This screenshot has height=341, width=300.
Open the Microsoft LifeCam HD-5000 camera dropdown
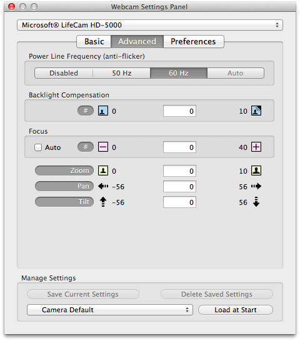point(150,25)
